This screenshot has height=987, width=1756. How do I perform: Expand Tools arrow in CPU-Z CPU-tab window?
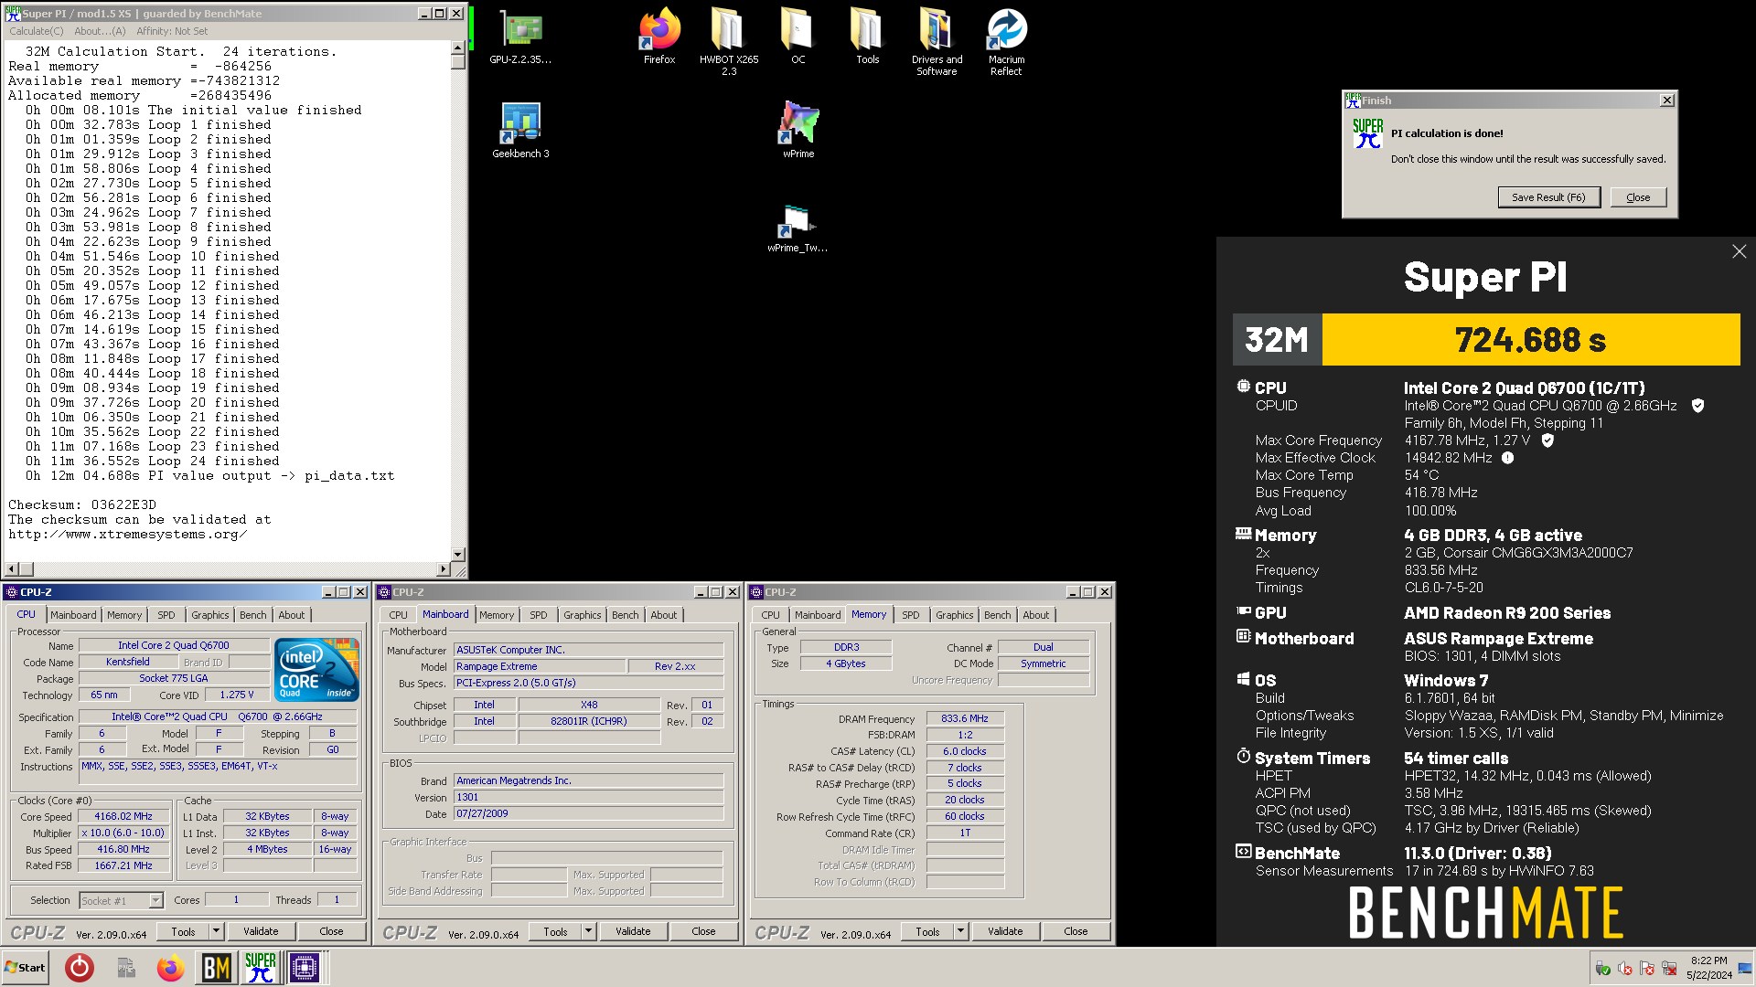217,931
